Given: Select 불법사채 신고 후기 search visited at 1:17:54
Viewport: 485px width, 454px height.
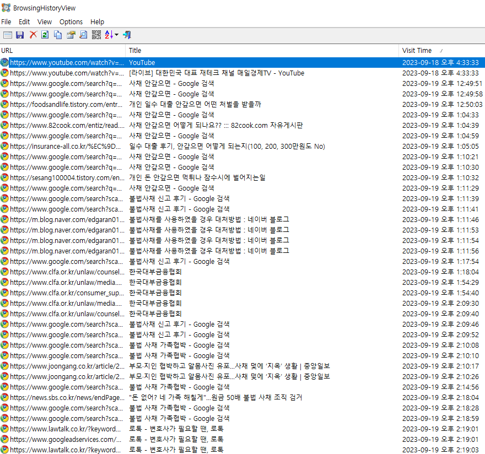Looking at the screenshot, I should (180, 262).
